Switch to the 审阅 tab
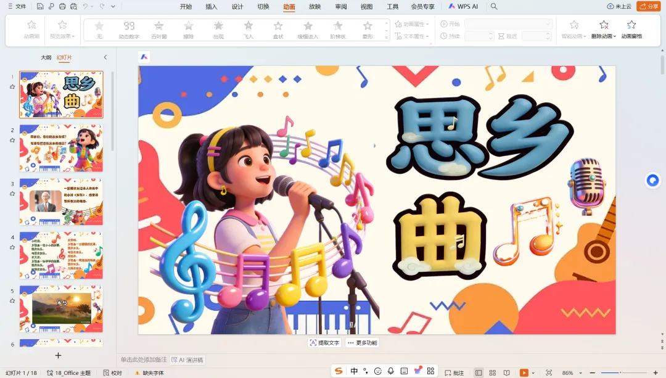The image size is (666, 378). pos(341,6)
